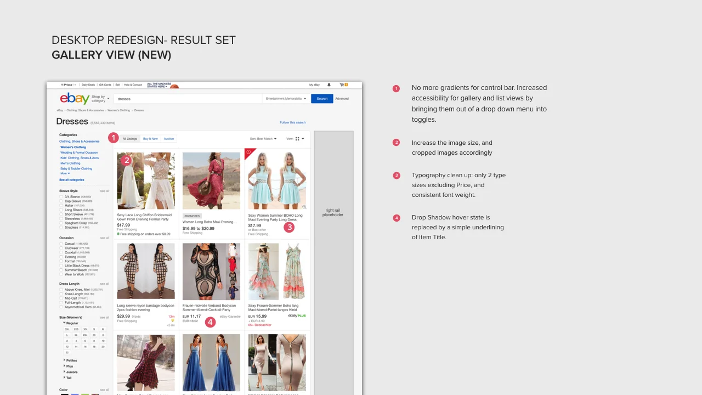Click Sell in the top bar
The width and height of the screenshot is (702, 395).
117,84
